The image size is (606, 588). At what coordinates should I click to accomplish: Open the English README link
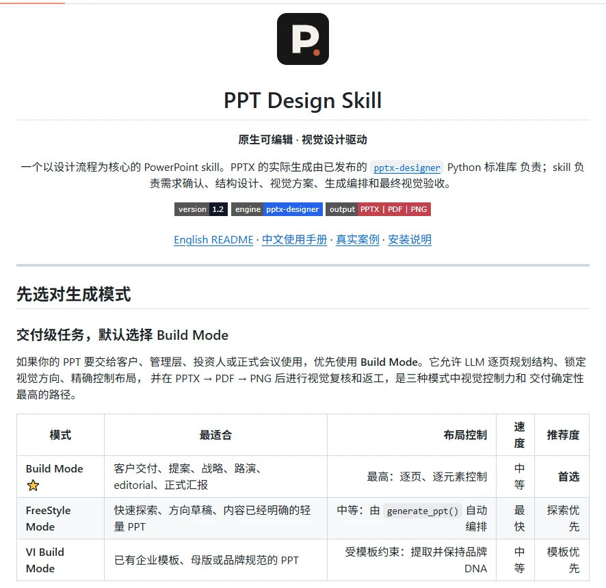(x=213, y=239)
